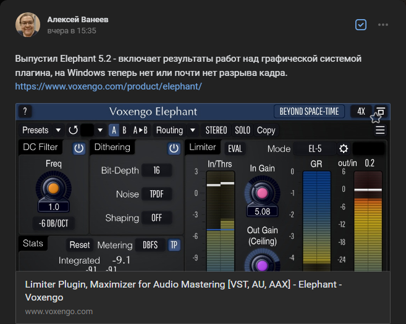Open post options three-dot menu

[x=383, y=25]
